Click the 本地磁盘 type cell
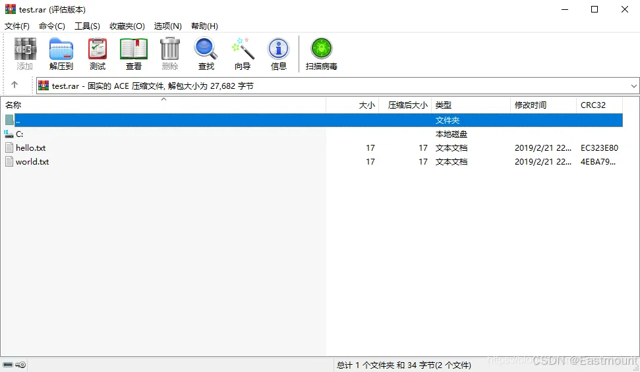This screenshot has width=640, height=372. 451,134
